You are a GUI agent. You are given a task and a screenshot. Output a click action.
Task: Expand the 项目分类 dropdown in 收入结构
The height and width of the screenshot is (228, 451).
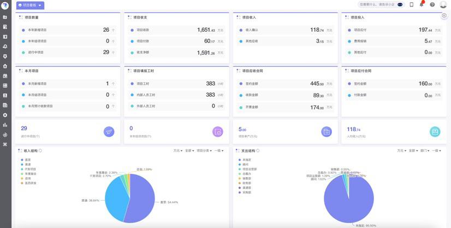pos(204,151)
